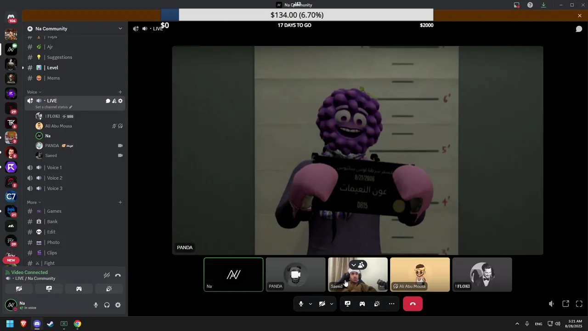Pop out the call window
This screenshot has height=331, width=588.
pos(566,304)
